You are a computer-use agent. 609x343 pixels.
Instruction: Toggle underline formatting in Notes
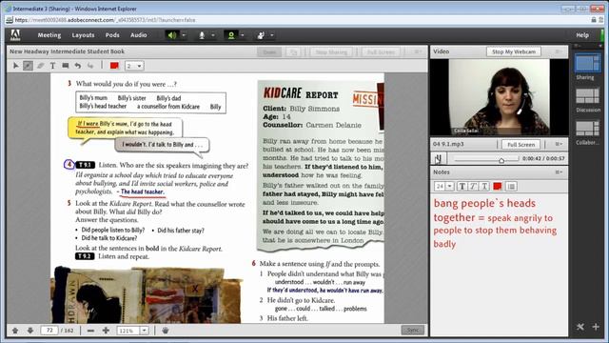click(x=484, y=187)
